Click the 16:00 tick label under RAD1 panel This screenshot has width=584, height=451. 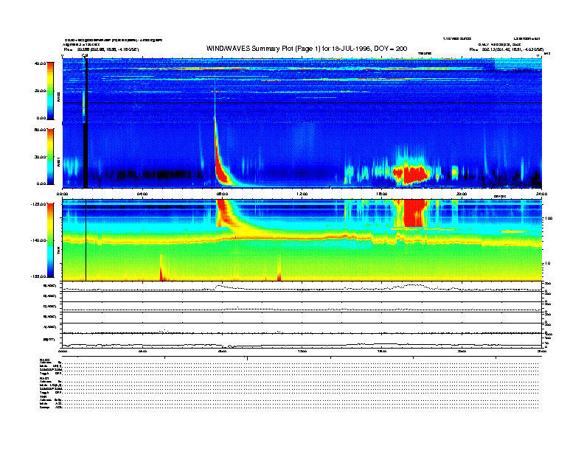click(x=382, y=194)
